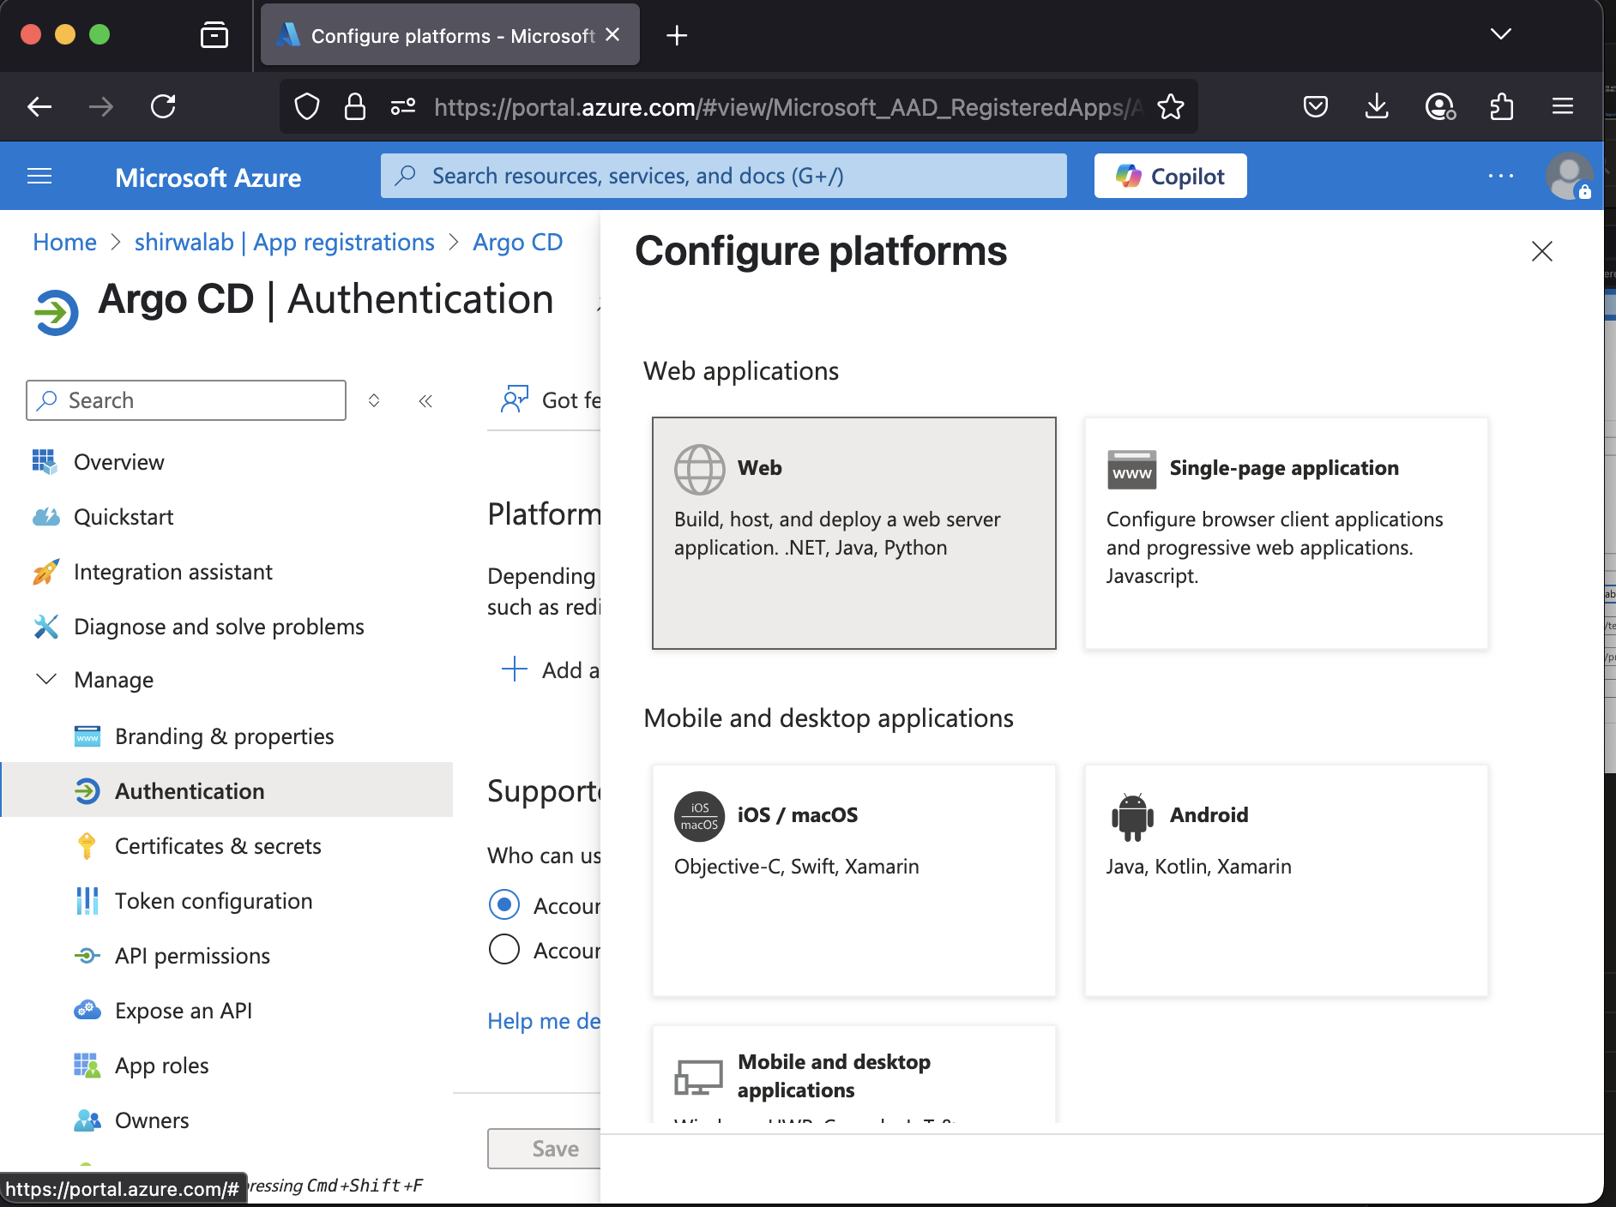Open the site permissions icon in the address bar
Viewport: 1616px width, 1207px height.
tap(403, 106)
